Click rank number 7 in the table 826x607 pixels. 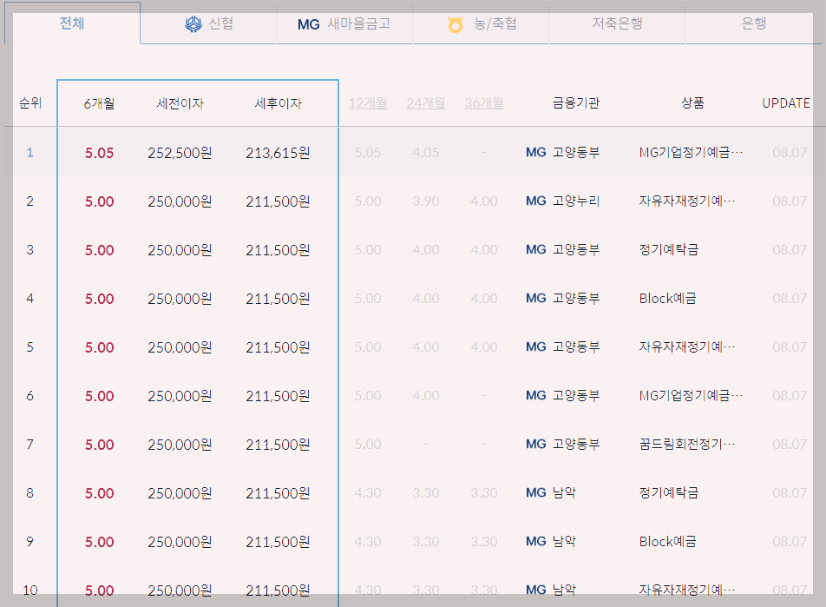tap(30, 444)
